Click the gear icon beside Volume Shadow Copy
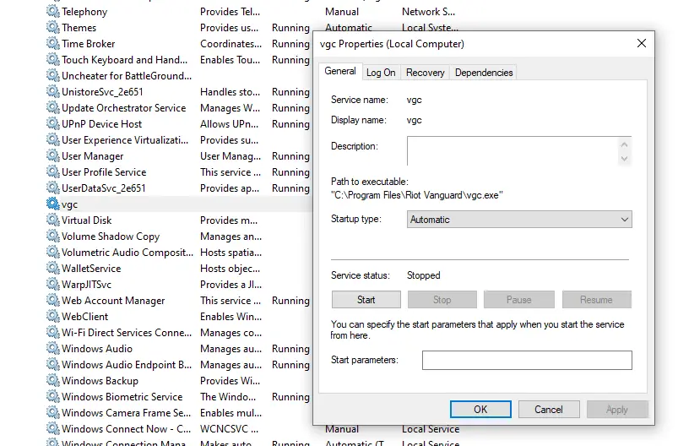 (x=52, y=237)
